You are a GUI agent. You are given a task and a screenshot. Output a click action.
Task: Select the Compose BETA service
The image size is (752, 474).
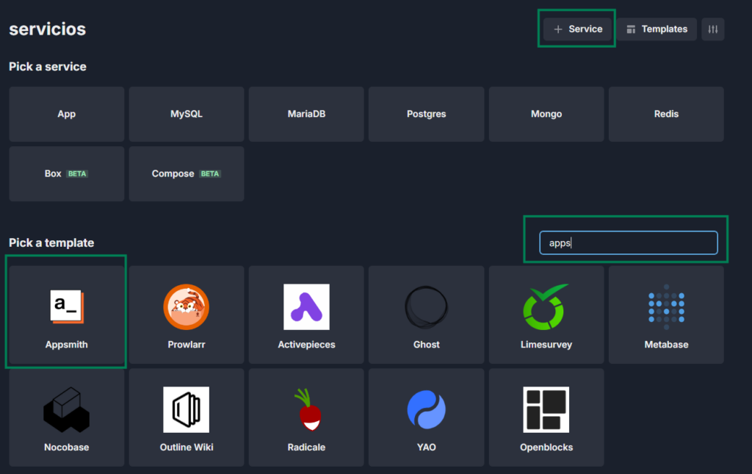point(187,173)
